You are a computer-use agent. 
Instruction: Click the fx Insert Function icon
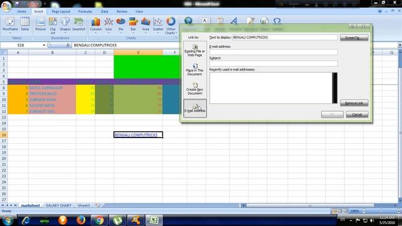coord(68,45)
